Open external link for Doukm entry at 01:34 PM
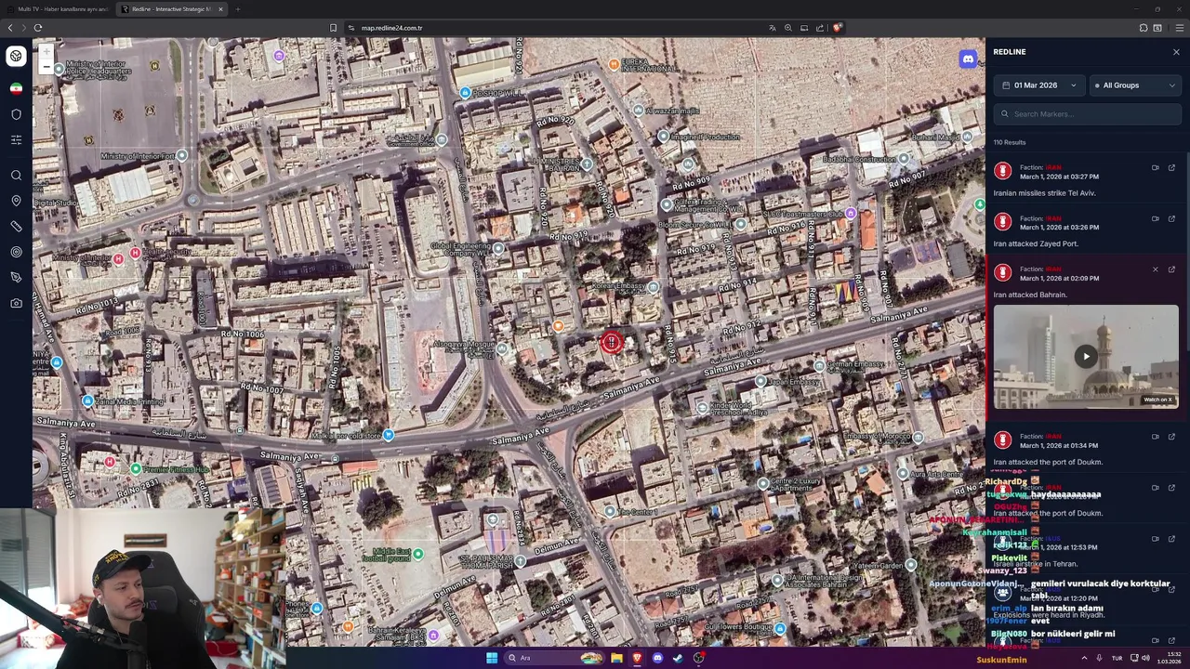 tap(1171, 437)
